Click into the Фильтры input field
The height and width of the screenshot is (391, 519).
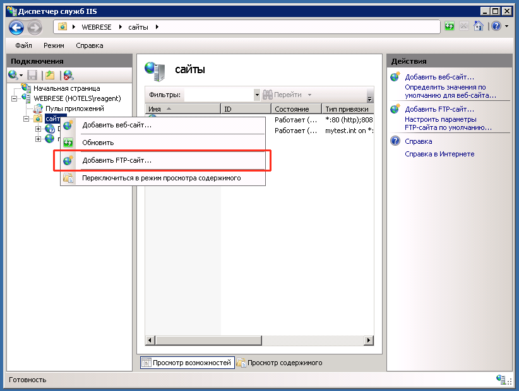coord(219,95)
